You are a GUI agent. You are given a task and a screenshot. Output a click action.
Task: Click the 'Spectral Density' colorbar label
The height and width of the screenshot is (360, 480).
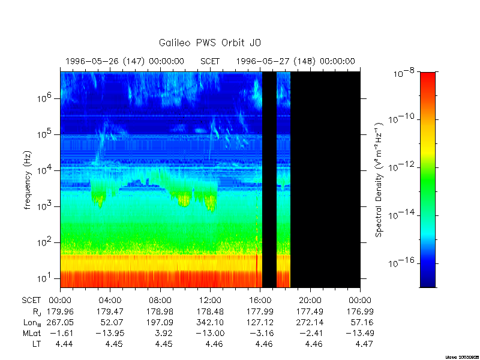379,180
